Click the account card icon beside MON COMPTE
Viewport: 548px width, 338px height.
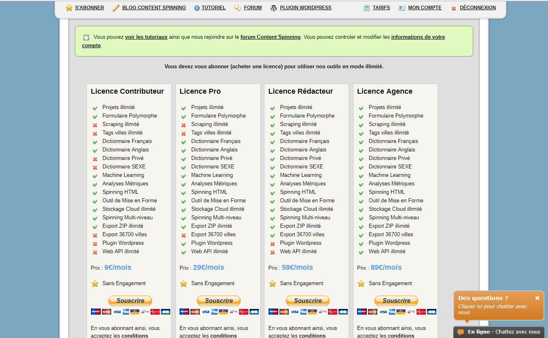pos(402,8)
